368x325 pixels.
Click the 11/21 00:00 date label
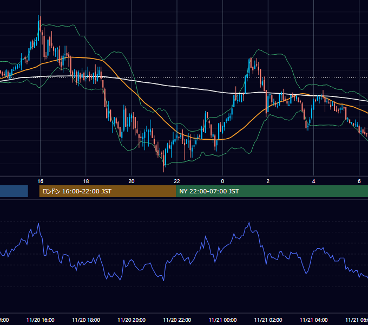tap(222, 320)
